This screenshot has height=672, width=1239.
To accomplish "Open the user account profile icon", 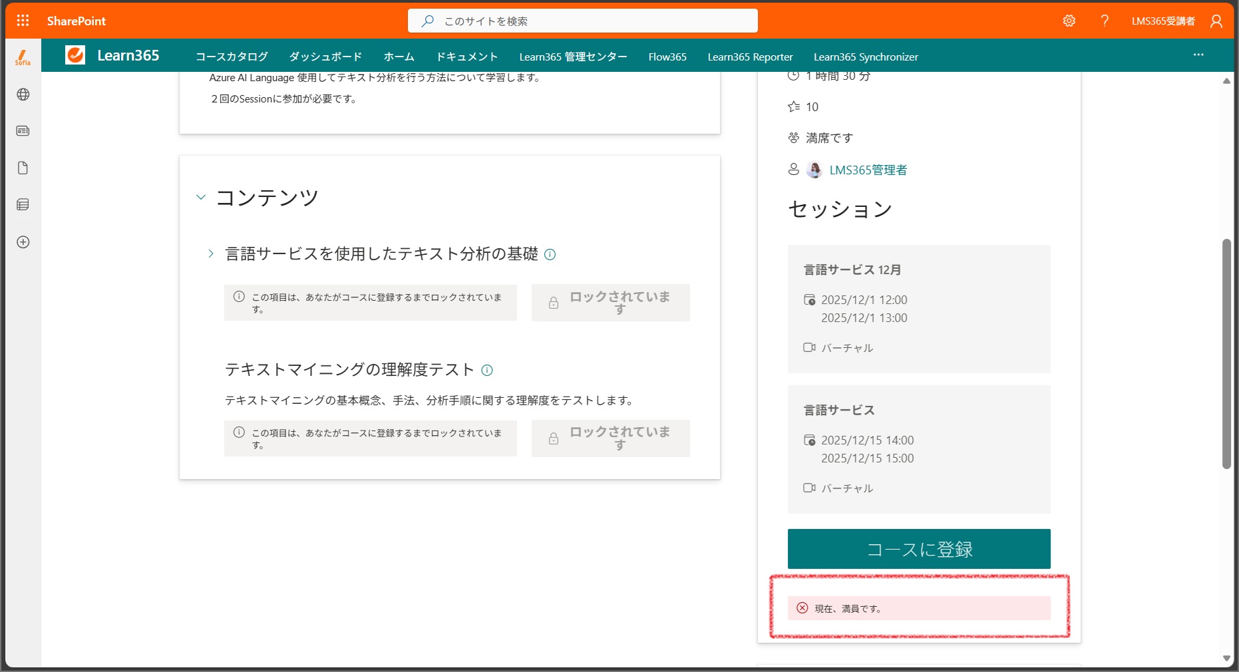I will (1216, 21).
